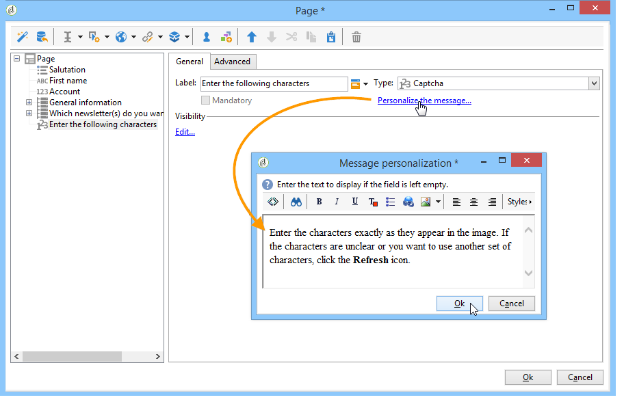Click the globe icon in Page toolbar
The image size is (624, 404).
(121, 37)
